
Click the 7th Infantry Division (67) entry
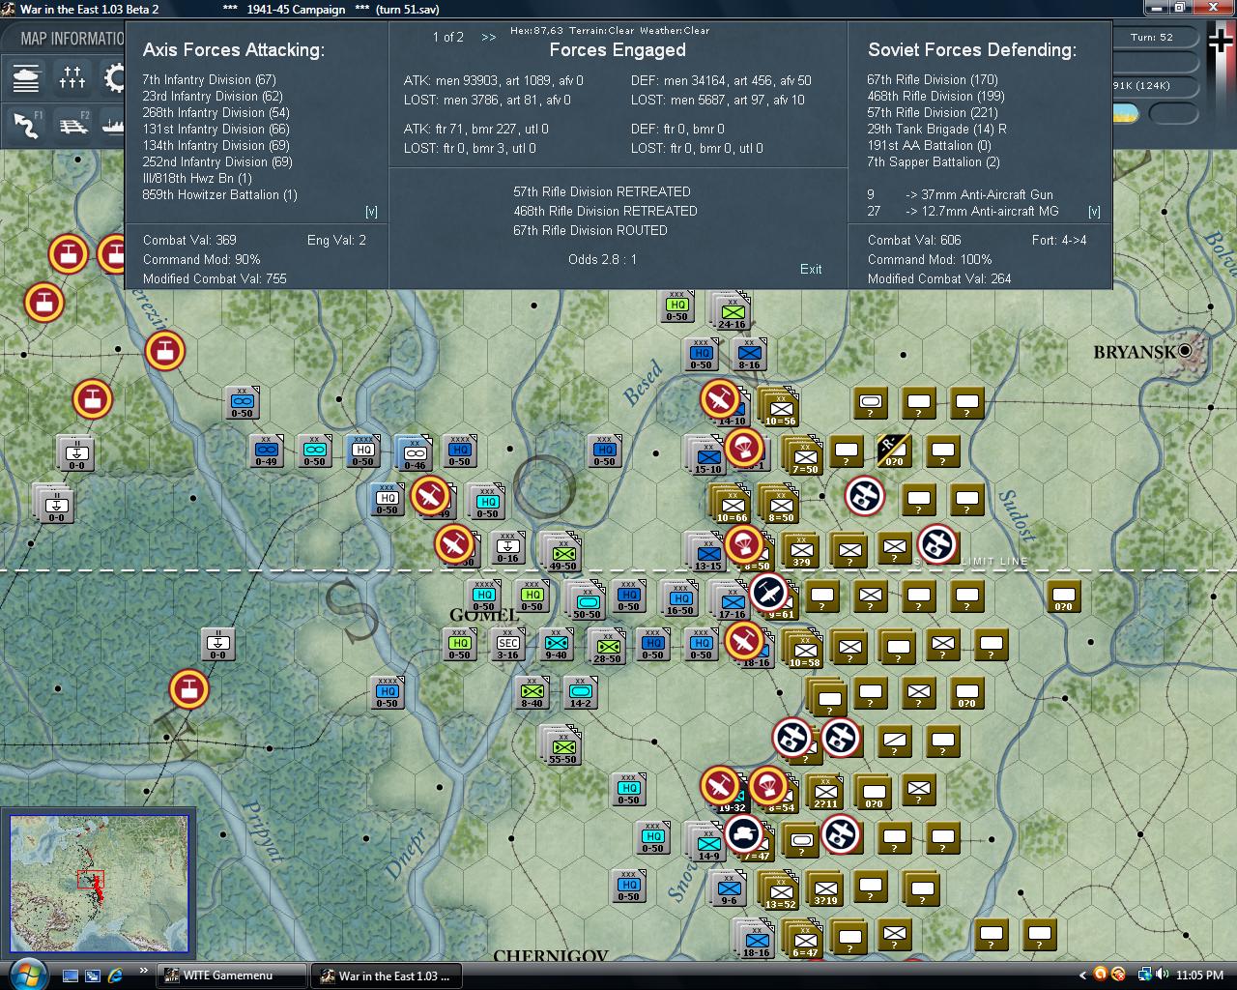[x=209, y=79]
